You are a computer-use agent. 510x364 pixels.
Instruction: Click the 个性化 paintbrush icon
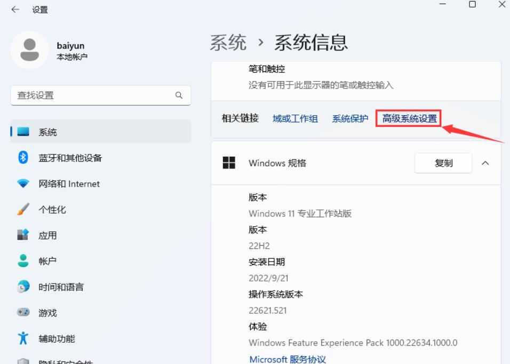[23, 209]
